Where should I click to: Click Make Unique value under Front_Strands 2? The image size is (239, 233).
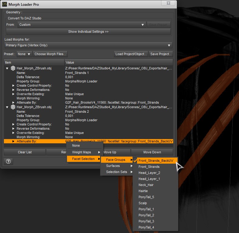74,133
